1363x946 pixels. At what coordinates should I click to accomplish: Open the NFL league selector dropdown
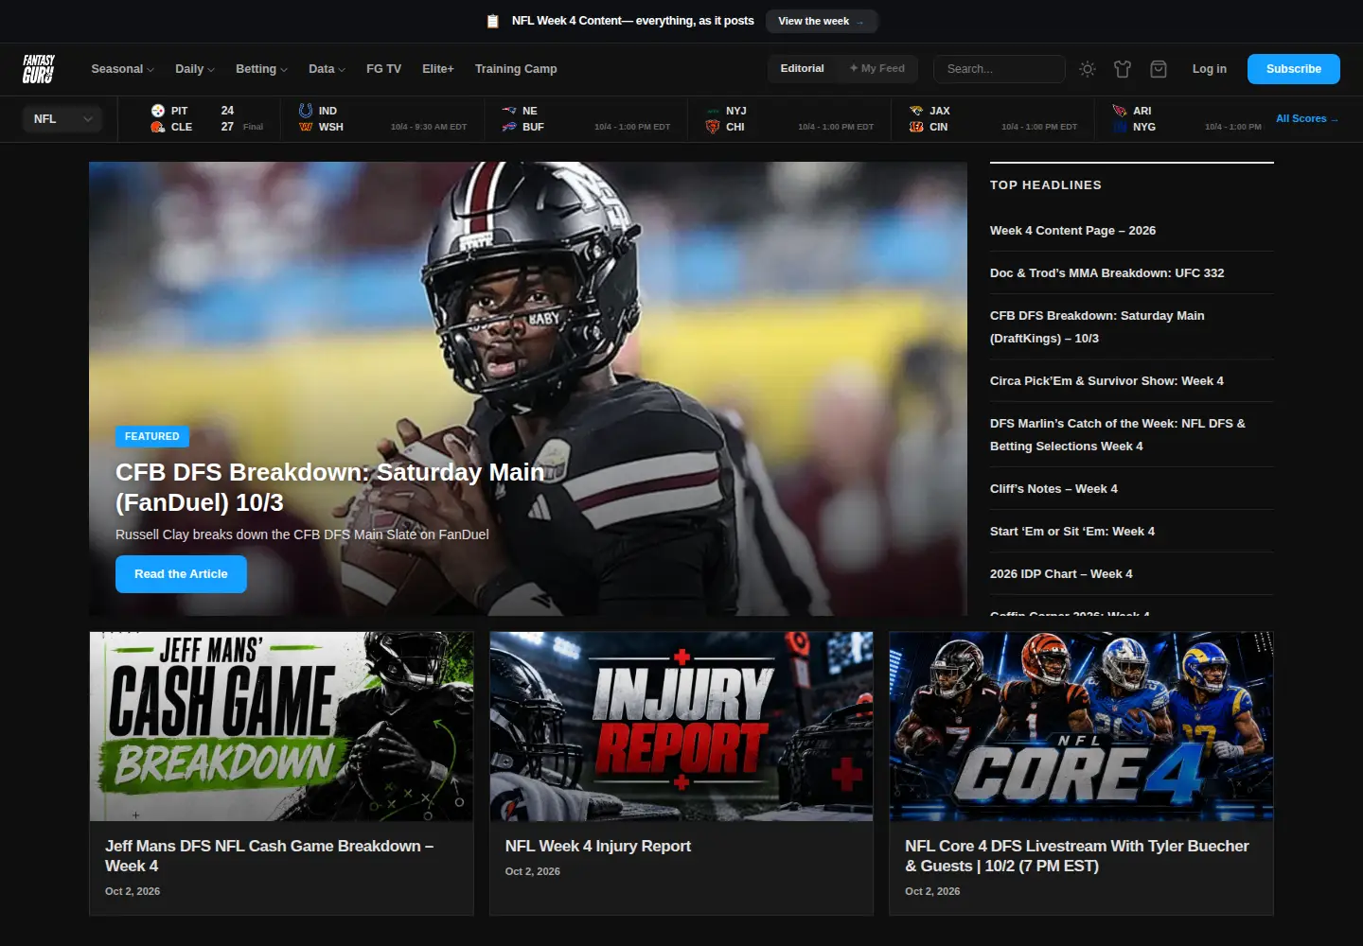coord(62,119)
